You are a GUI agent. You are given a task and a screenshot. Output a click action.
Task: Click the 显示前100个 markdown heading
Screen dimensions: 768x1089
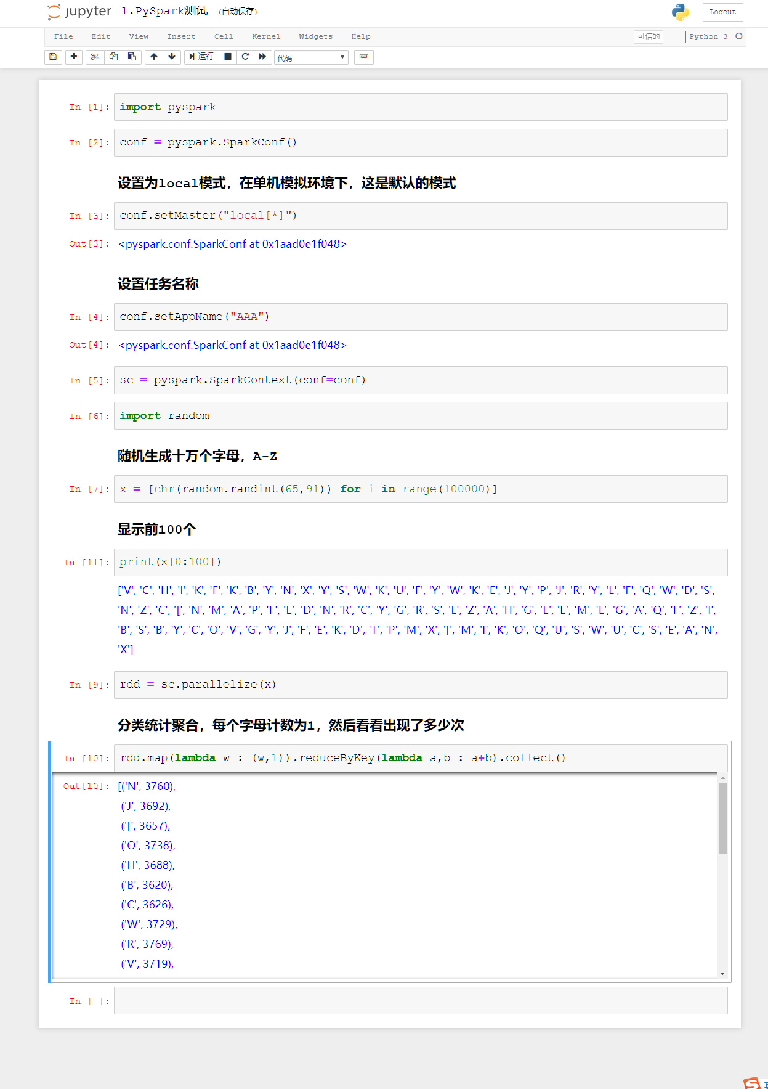tap(157, 529)
